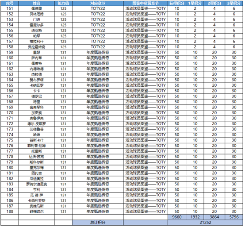
Task: Click the 能力值 column header
Action: [x=63, y=3]
